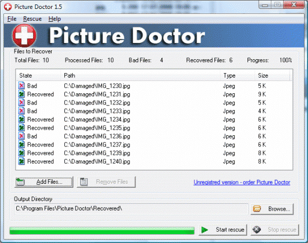Click the Recovered state text of IMG_1237.jpg

pyautogui.click(x=40, y=145)
